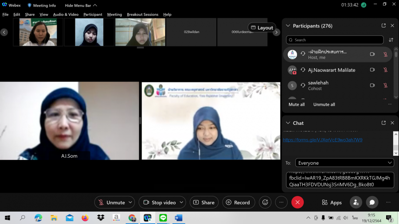Pop out the Participants panel

tap(383, 26)
